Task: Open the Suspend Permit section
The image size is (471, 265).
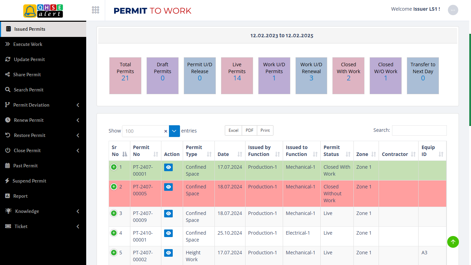Action: [30, 181]
